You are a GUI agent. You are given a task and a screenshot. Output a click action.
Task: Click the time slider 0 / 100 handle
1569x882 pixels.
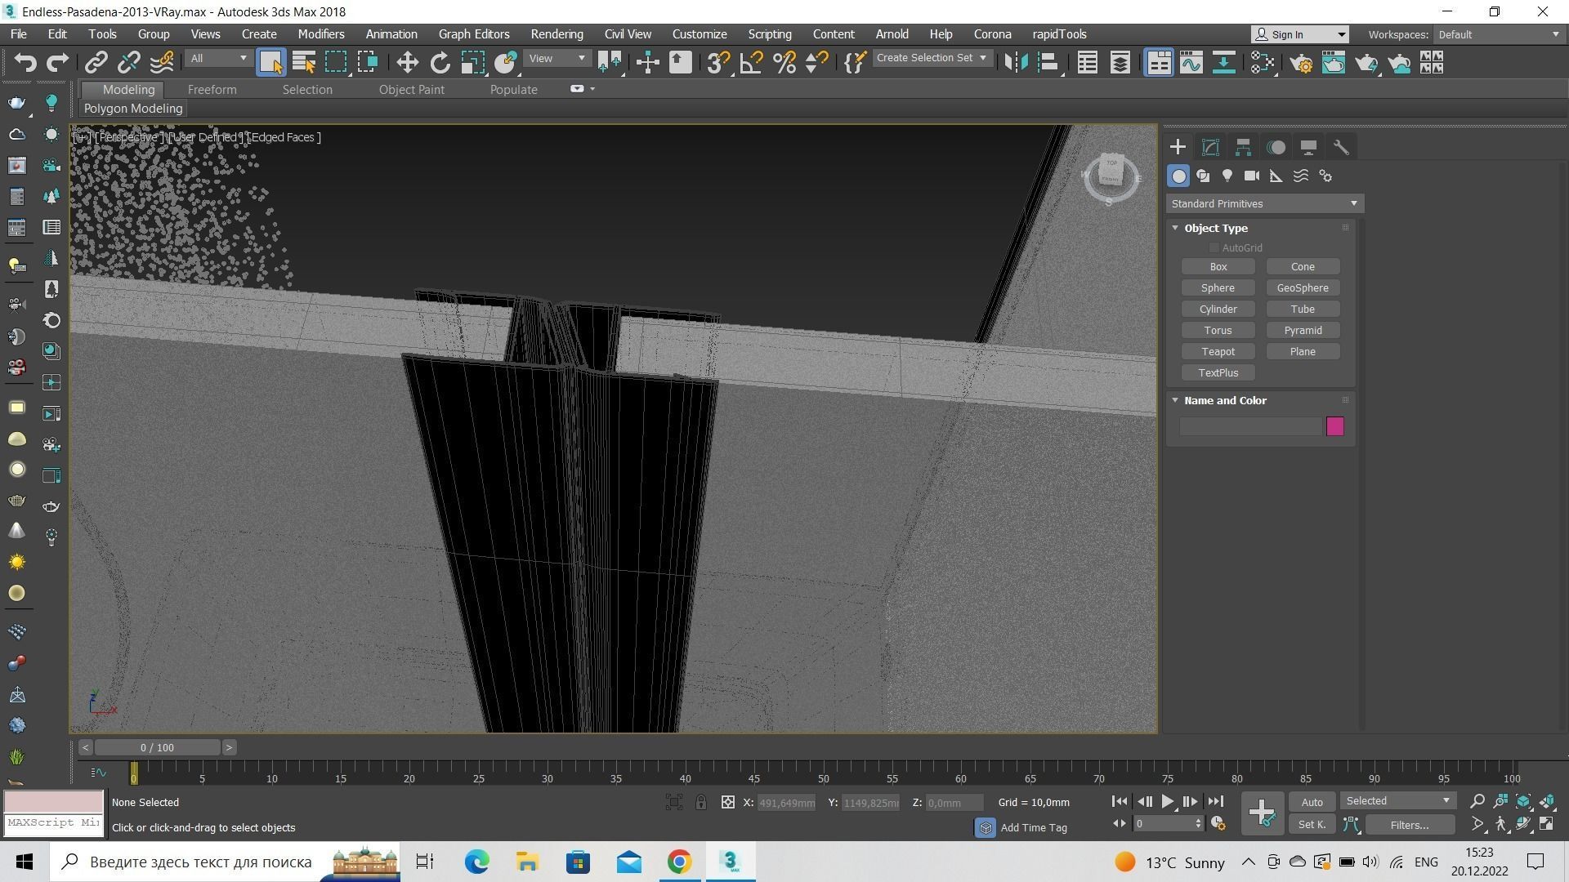point(157,747)
